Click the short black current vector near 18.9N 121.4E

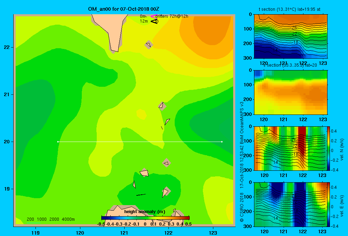click(x=141, y=195)
